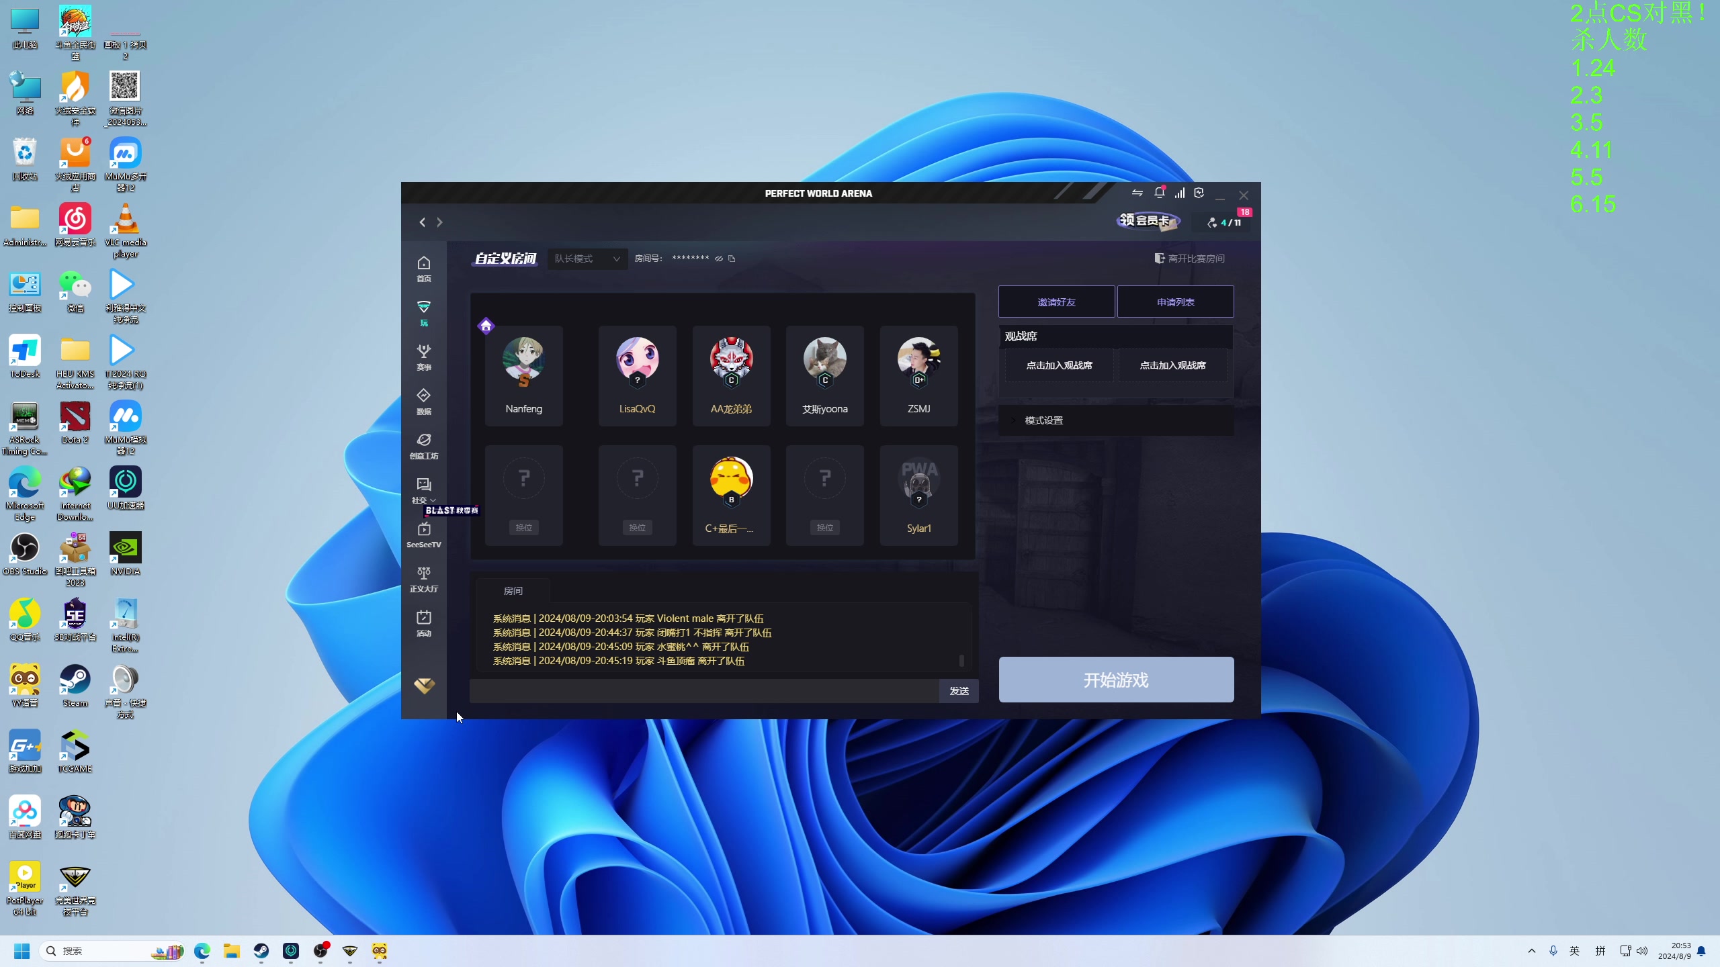Select player card AA龙弟弟

(731, 376)
